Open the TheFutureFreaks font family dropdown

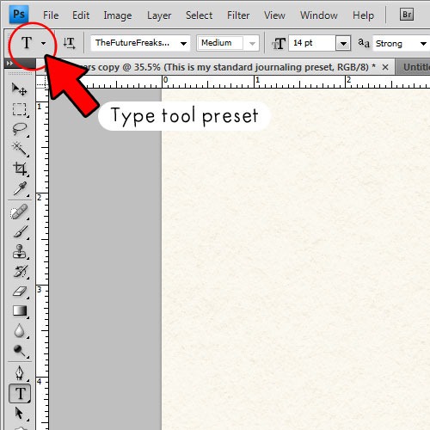point(140,43)
